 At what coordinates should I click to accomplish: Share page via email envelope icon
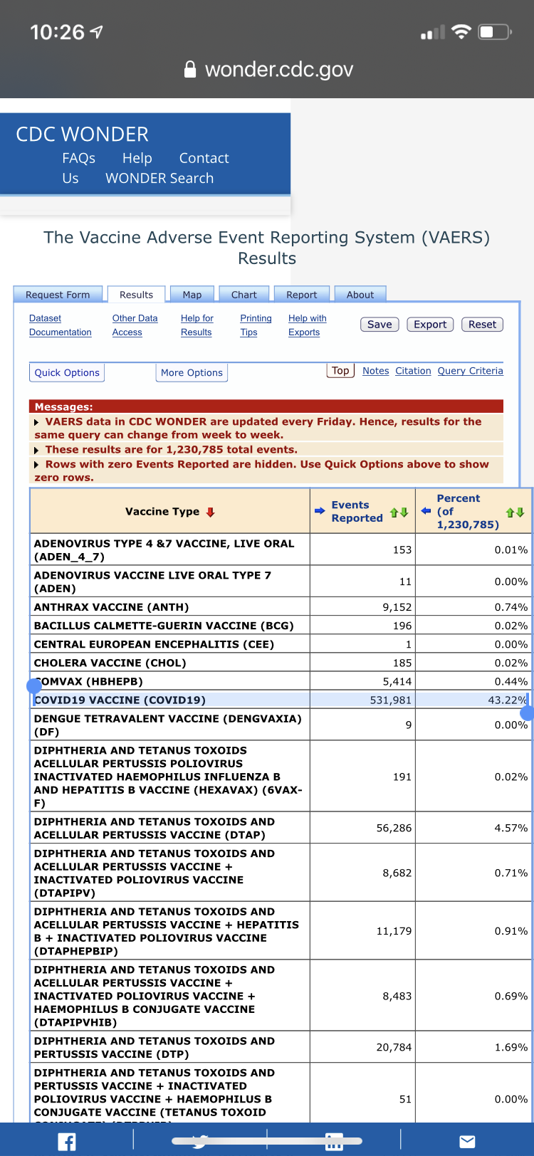point(467,1142)
